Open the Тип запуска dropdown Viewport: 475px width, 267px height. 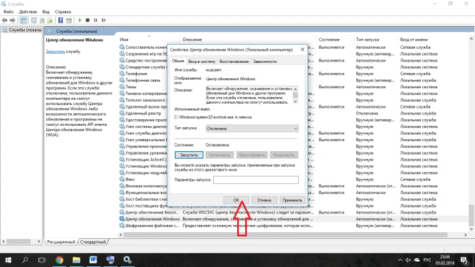[x=252, y=128]
